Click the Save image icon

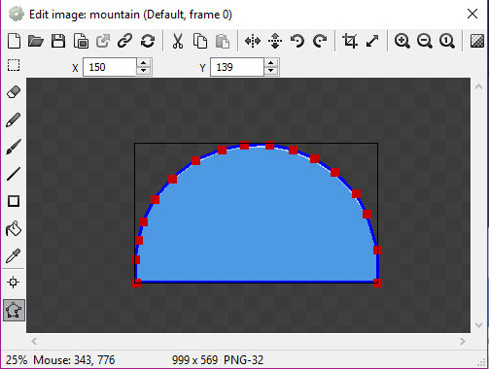[58, 41]
